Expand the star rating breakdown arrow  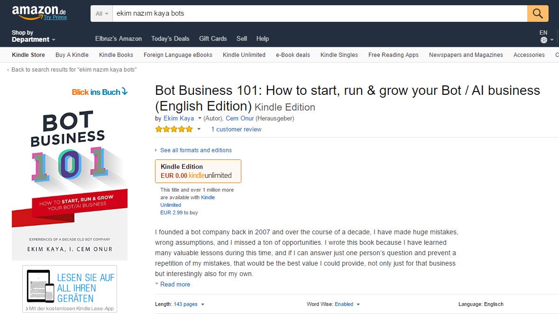click(199, 129)
